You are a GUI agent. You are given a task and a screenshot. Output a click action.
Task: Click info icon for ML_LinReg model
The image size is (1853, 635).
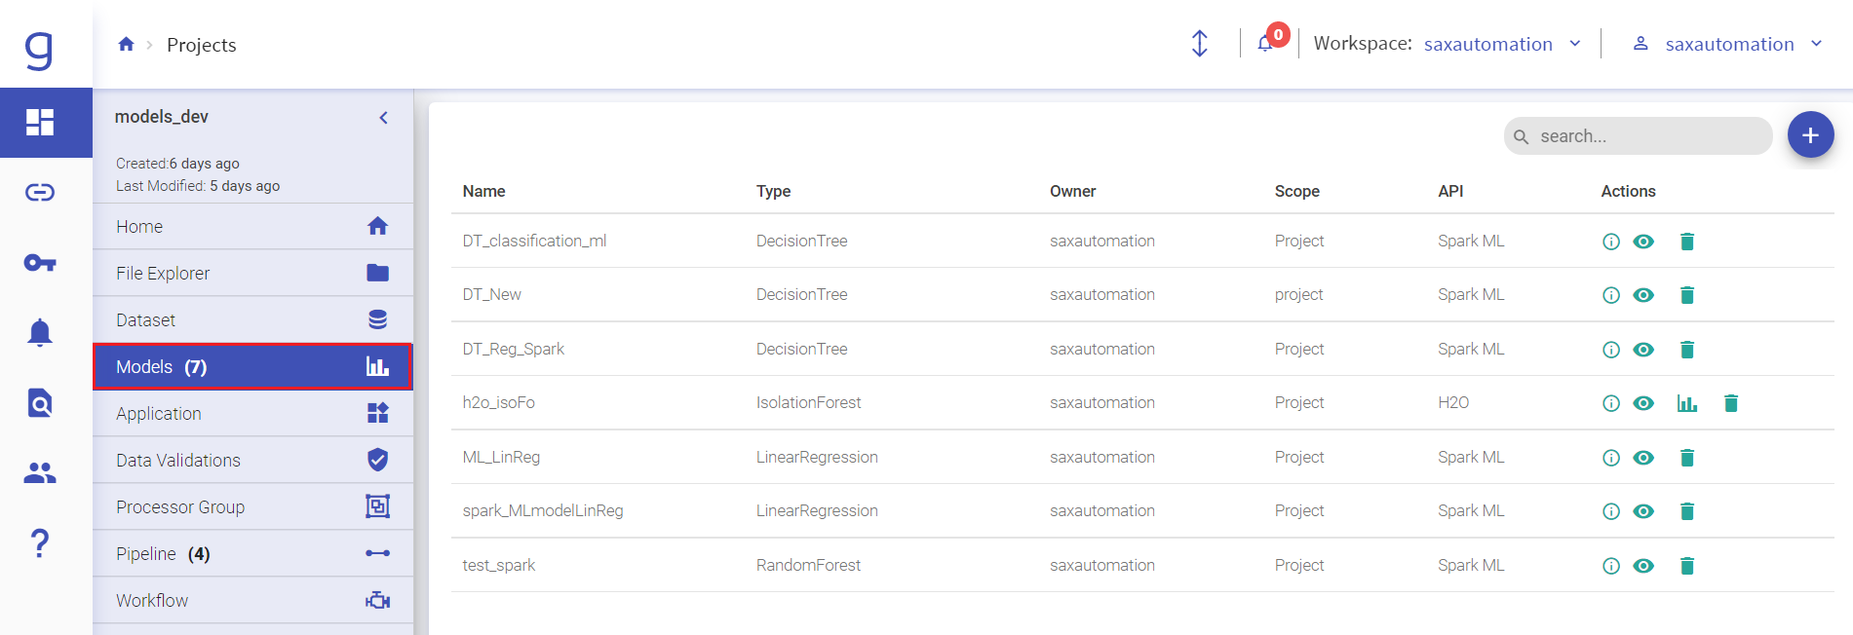(1610, 458)
